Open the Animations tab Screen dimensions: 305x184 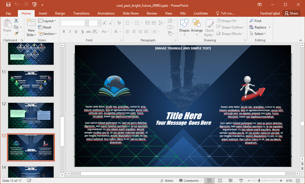click(106, 13)
